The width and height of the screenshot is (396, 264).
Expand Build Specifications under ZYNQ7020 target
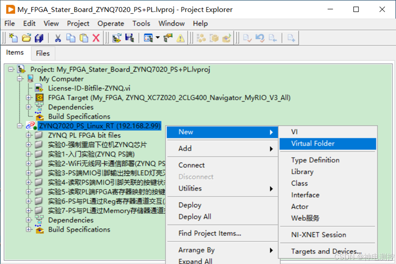tap(29, 229)
